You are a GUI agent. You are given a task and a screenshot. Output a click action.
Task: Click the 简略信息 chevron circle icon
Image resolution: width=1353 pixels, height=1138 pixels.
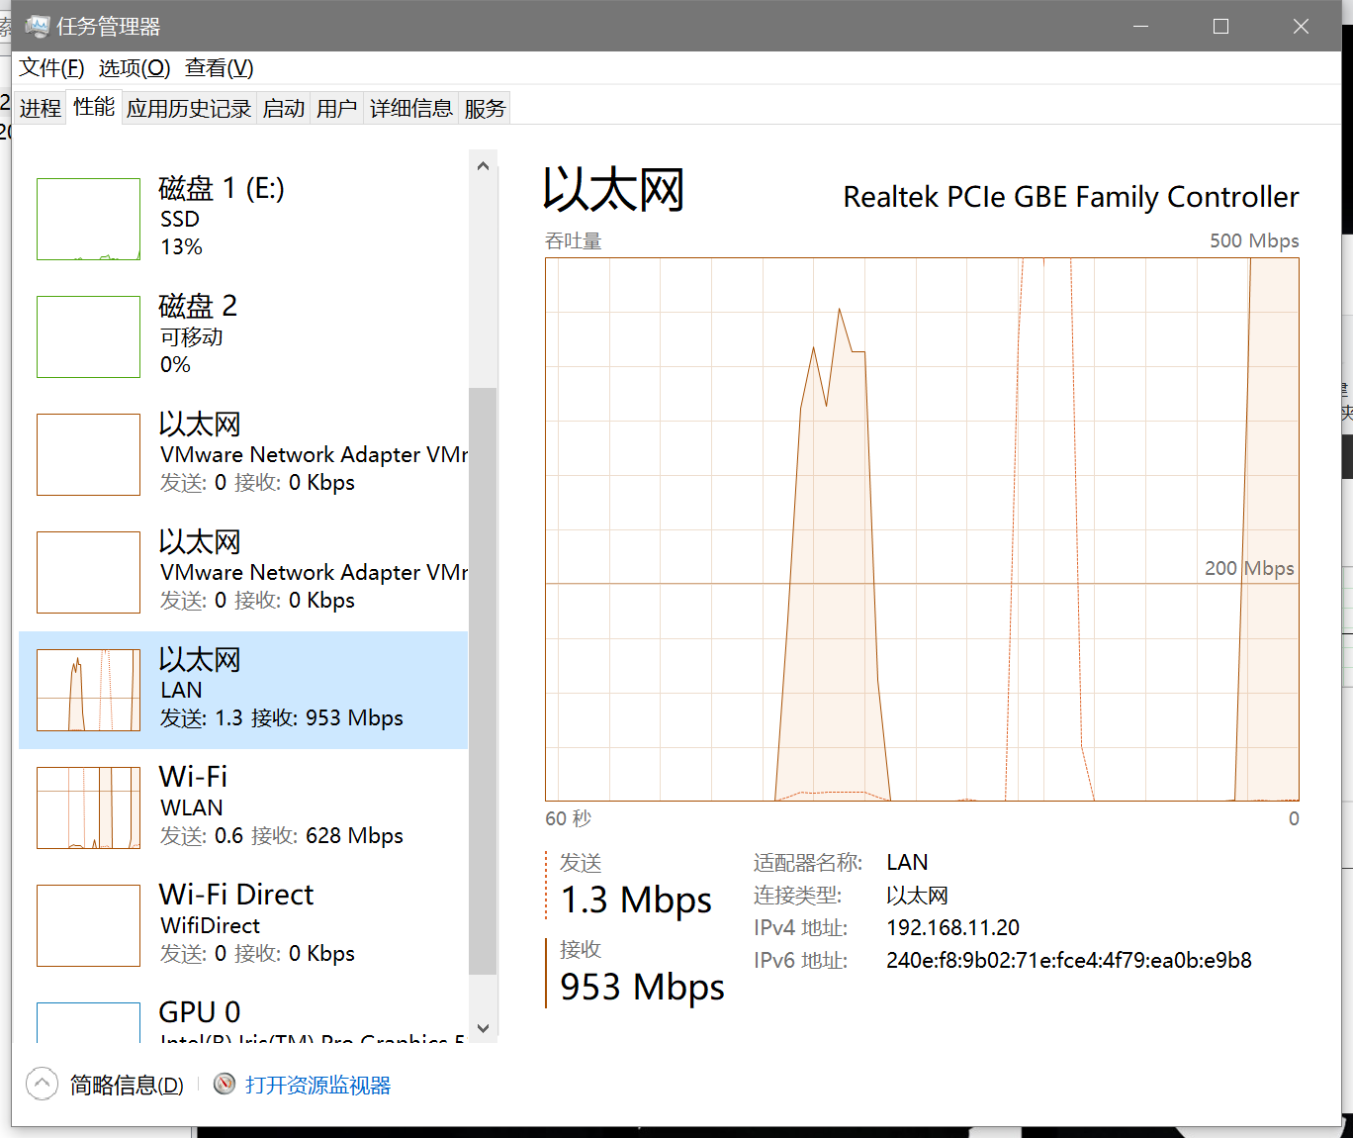pyautogui.click(x=42, y=1085)
